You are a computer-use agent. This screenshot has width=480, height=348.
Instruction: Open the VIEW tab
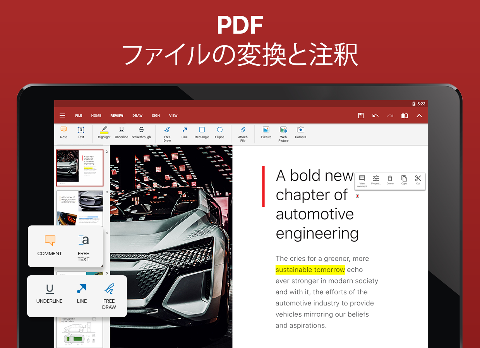173,116
